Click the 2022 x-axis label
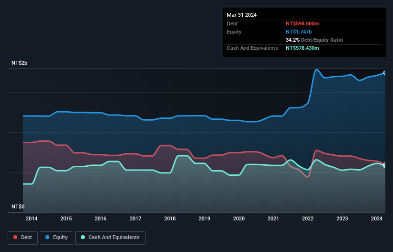The height and width of the screenshot is (252, 393). coord(308,218)
